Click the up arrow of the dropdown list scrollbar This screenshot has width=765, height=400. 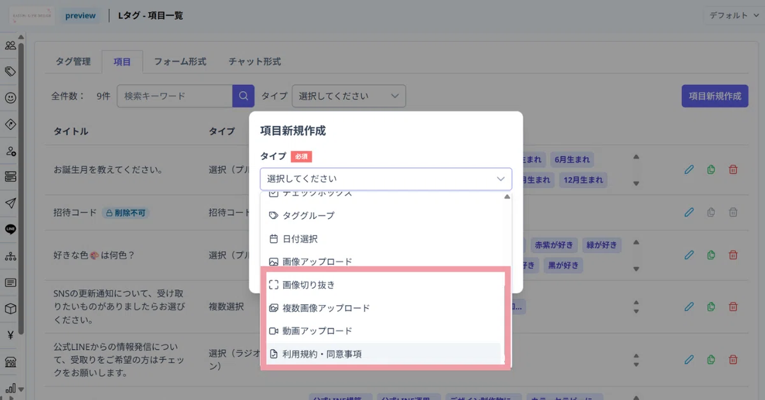[507, 197]
